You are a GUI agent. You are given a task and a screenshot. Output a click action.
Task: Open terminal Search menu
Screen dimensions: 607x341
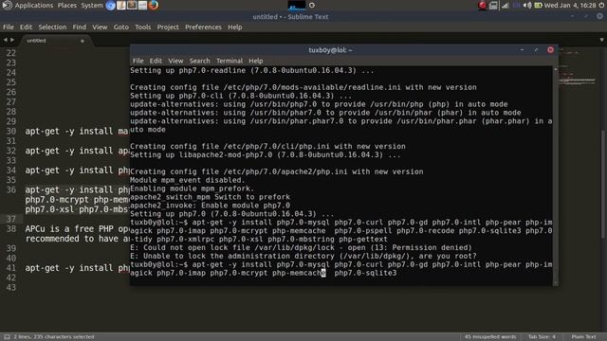pos(199,61)
